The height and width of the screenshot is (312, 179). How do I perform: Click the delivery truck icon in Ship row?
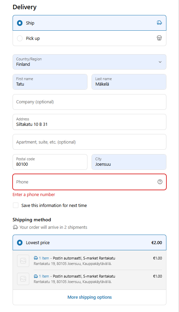click(x=159, y=23)
